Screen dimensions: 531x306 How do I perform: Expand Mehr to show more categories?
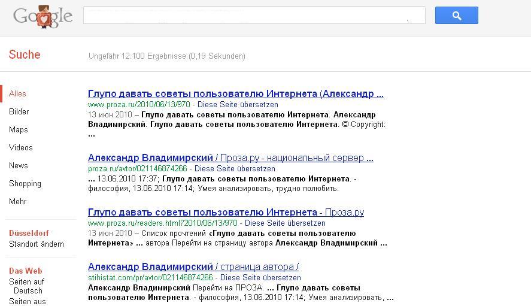point(17,202)
